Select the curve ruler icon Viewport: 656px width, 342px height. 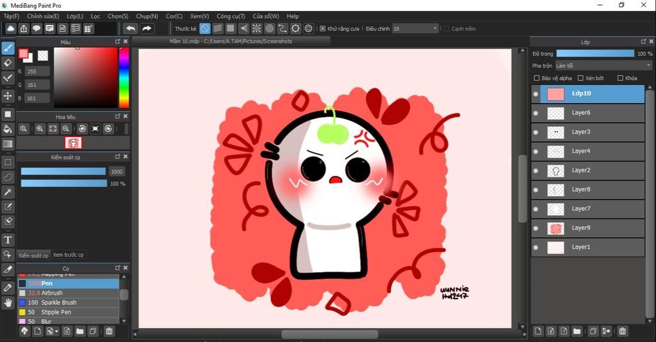[283, 28]
